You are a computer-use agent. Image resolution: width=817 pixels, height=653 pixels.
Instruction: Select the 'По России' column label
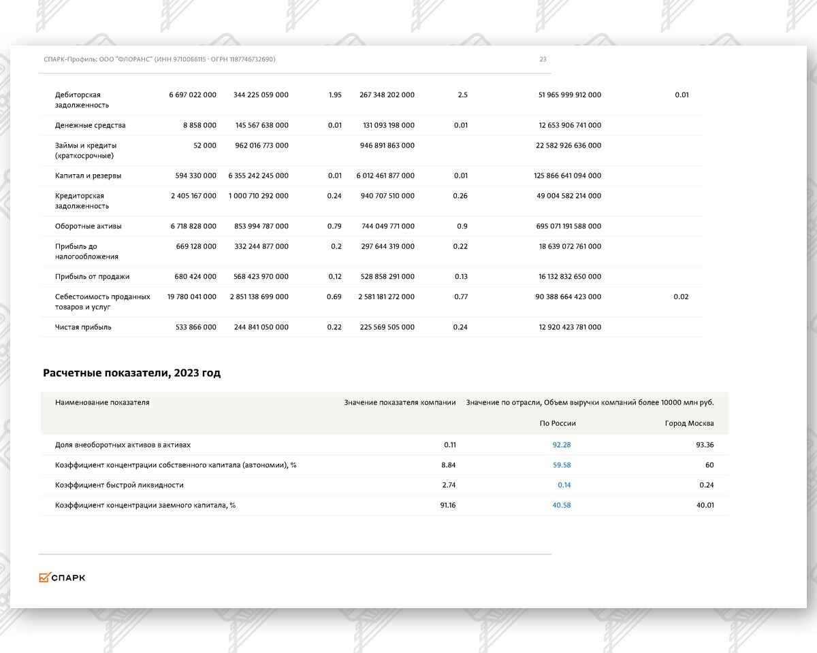pos(557,422)
